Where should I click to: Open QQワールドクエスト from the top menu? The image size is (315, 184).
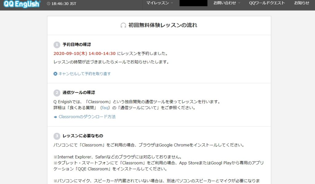coord(267,3)
